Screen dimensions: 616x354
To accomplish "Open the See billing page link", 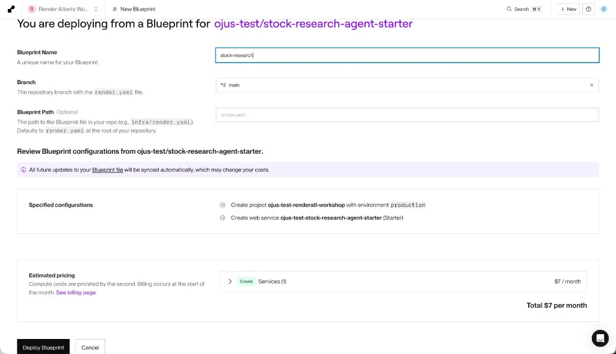I will pyautogui.click(x=76, y=292).
